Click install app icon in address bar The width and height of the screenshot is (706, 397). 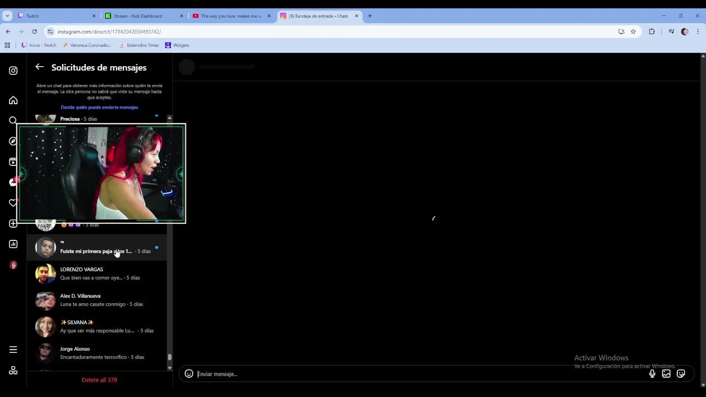621,31
